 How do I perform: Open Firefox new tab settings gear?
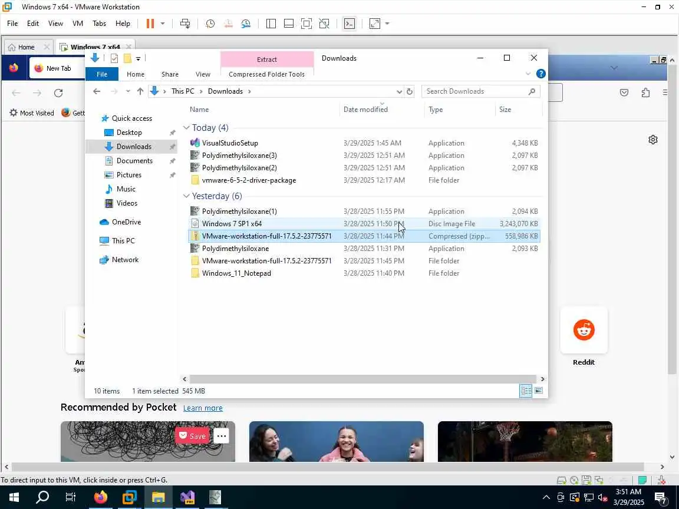click(x=652, y=140)
